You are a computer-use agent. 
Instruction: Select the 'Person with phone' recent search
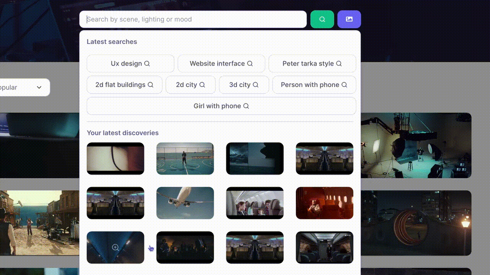[314, 85]
